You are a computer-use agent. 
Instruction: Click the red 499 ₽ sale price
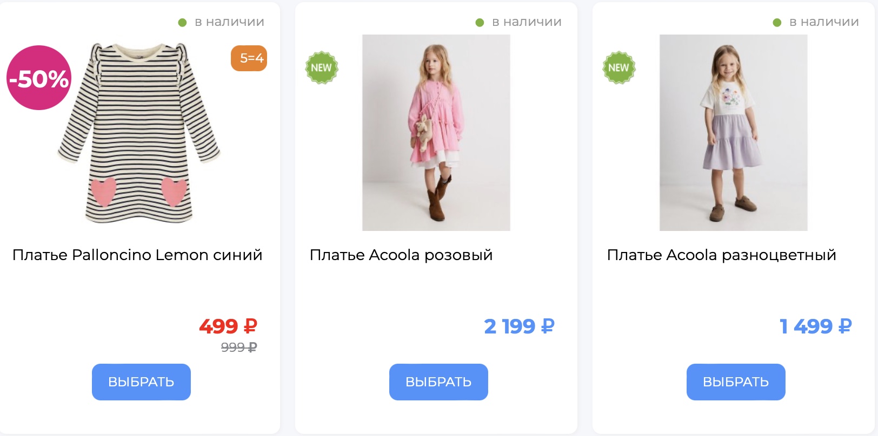[x=228, y=326]
